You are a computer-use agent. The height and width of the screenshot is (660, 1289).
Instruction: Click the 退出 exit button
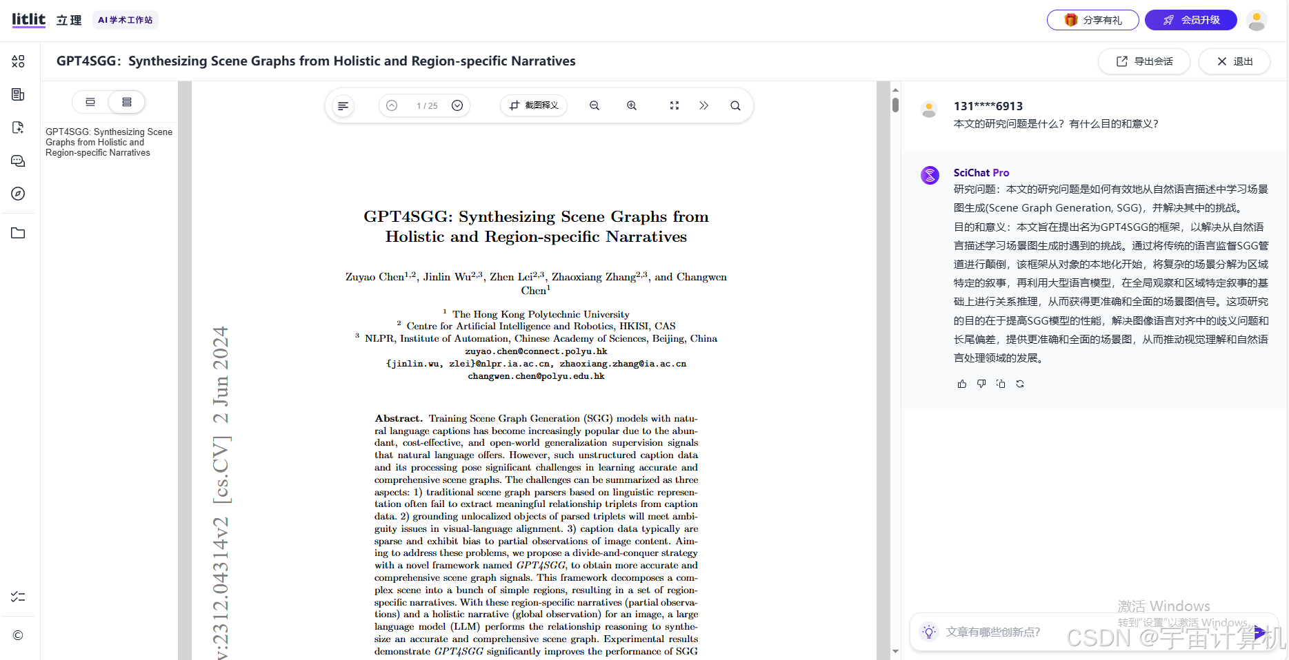point(1235,61)
